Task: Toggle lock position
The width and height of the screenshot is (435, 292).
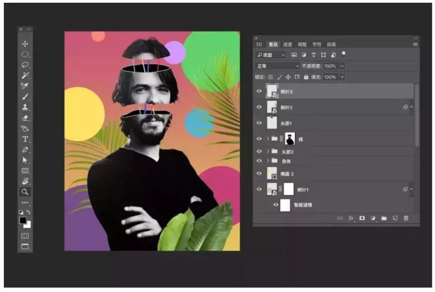Action: pyautogui.click(x=288, y=77)
